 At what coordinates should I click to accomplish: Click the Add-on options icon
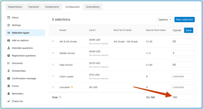click(x=9, y=41)
